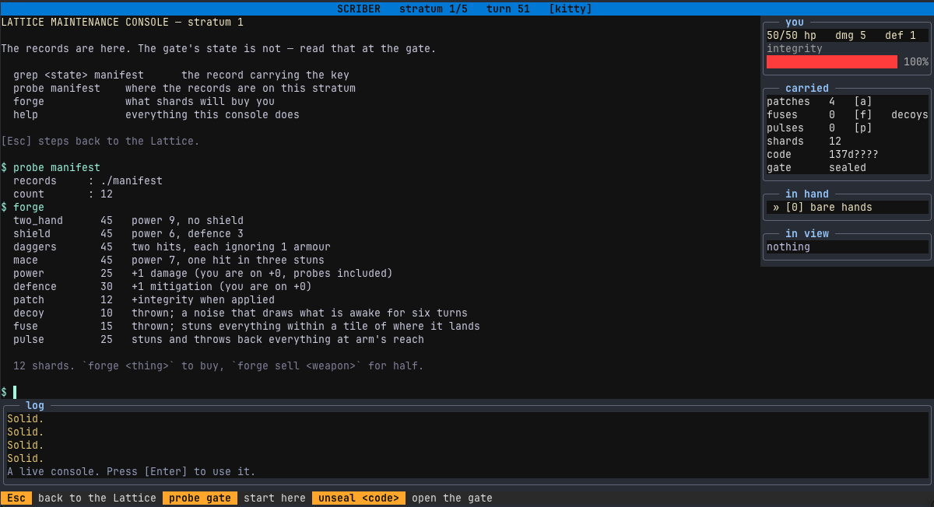Click the "log" panel title
Viewport: 934px width, 507px height.
[x=35, y=405]
